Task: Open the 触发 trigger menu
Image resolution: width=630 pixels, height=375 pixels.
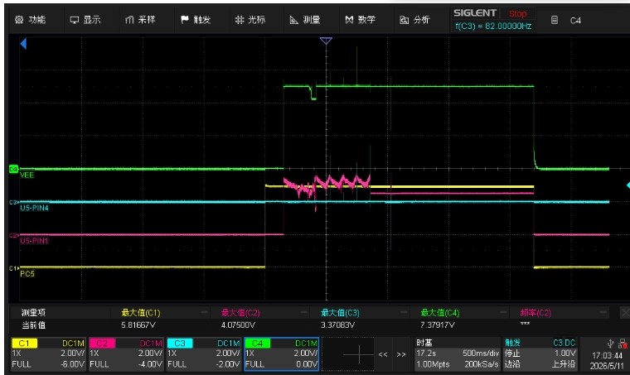Action: coord(196,20)
